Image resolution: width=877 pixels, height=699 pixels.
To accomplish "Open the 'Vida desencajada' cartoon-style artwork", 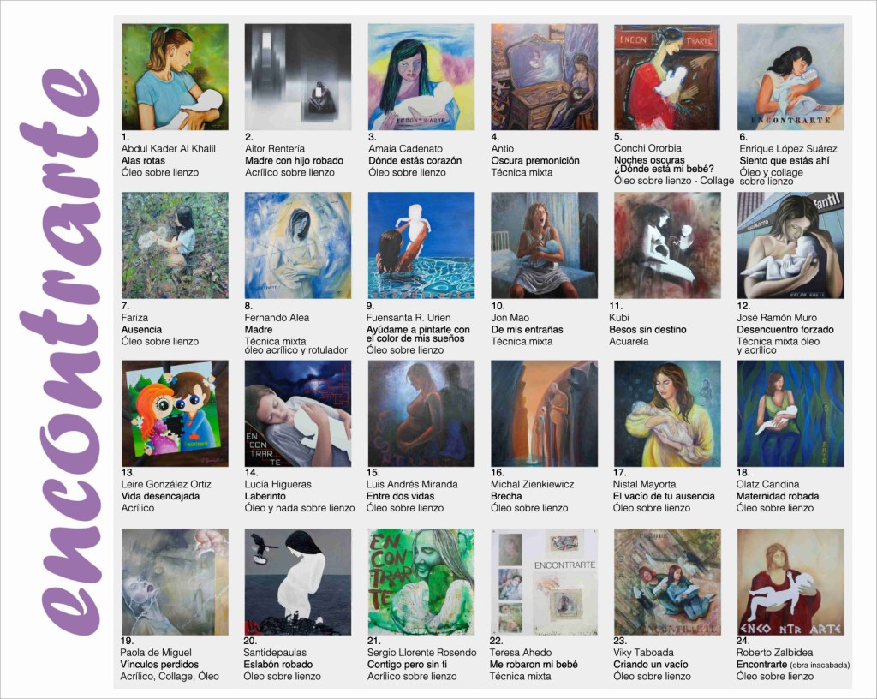I will (175, 413).
